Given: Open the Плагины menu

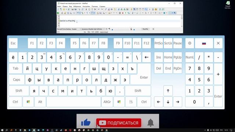Looking at the screenshot, I should (x=95, y=7).
